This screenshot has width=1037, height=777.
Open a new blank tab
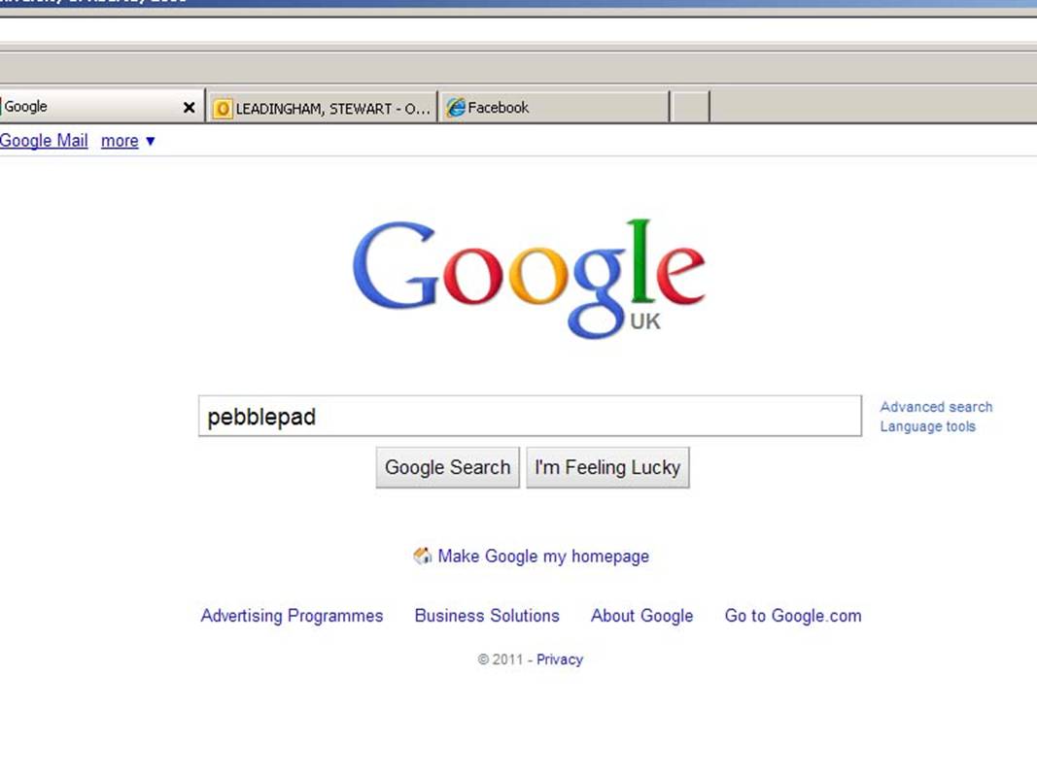pos(690,108)
